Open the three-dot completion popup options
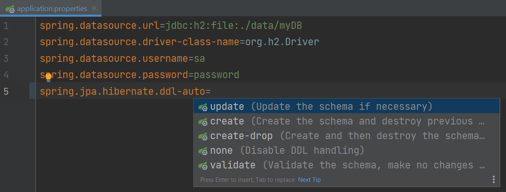This screenshot has width=506, height=192. click(493, 179)
